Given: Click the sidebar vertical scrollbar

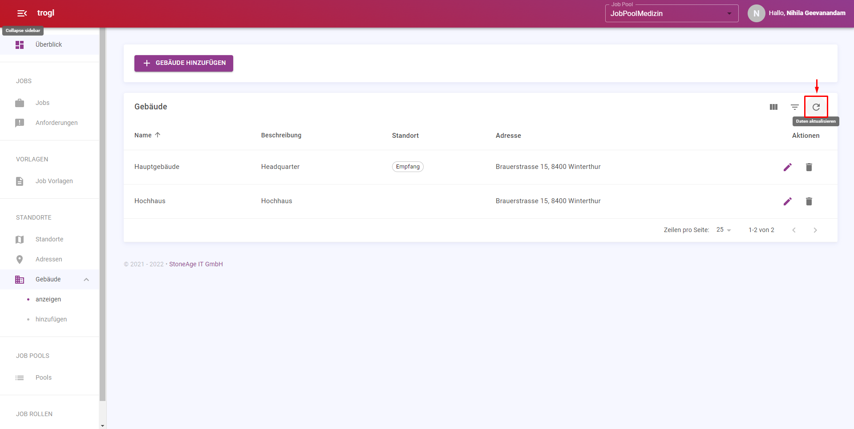Looking at the screenshot, I should point(103,213).
